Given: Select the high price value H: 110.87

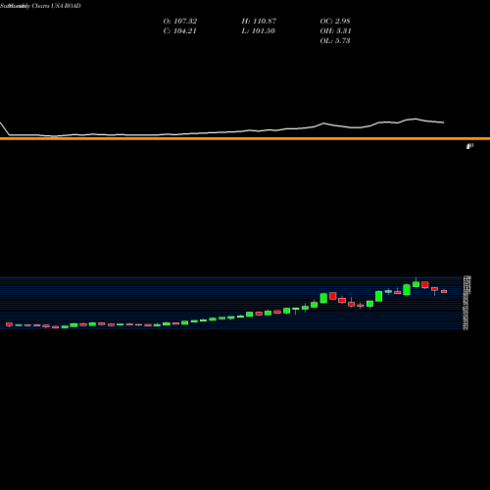Looking at the screenshot, I should click(259, 22).
